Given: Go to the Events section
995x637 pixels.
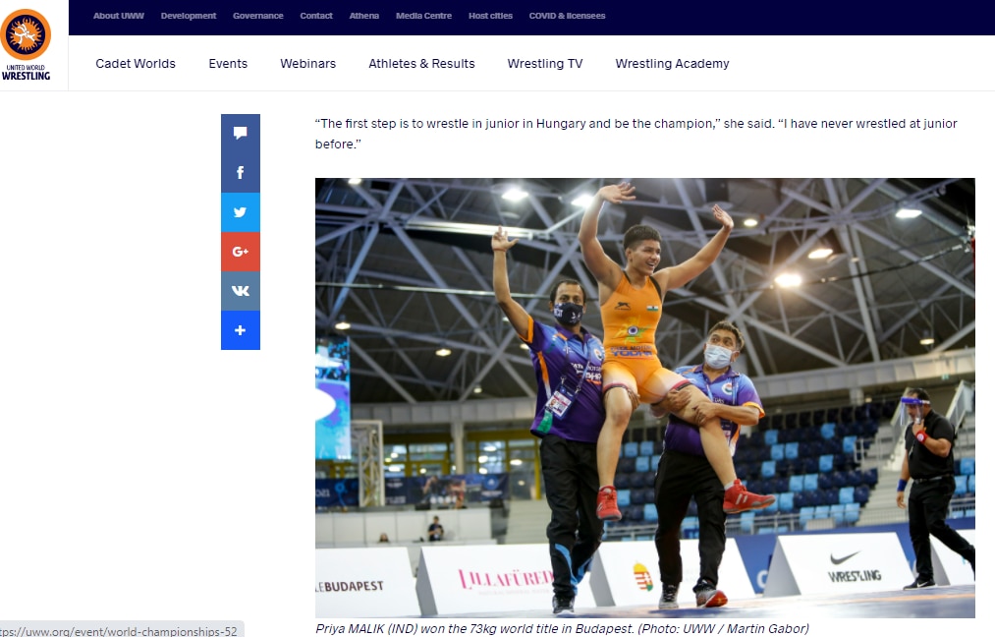Looking at the screenshot, I should [228, 64].
